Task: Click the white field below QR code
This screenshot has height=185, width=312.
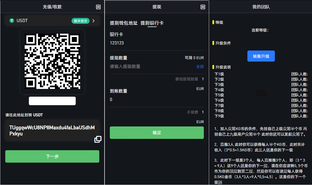Action: point(52,101)
